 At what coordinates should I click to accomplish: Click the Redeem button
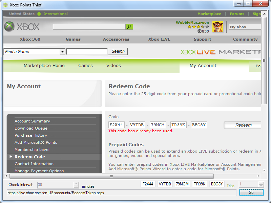point(243,125)
